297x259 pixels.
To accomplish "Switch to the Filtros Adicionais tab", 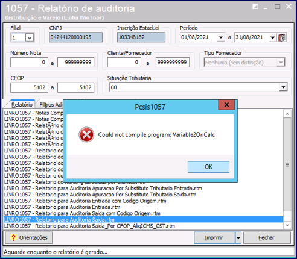I will [51, 105].
